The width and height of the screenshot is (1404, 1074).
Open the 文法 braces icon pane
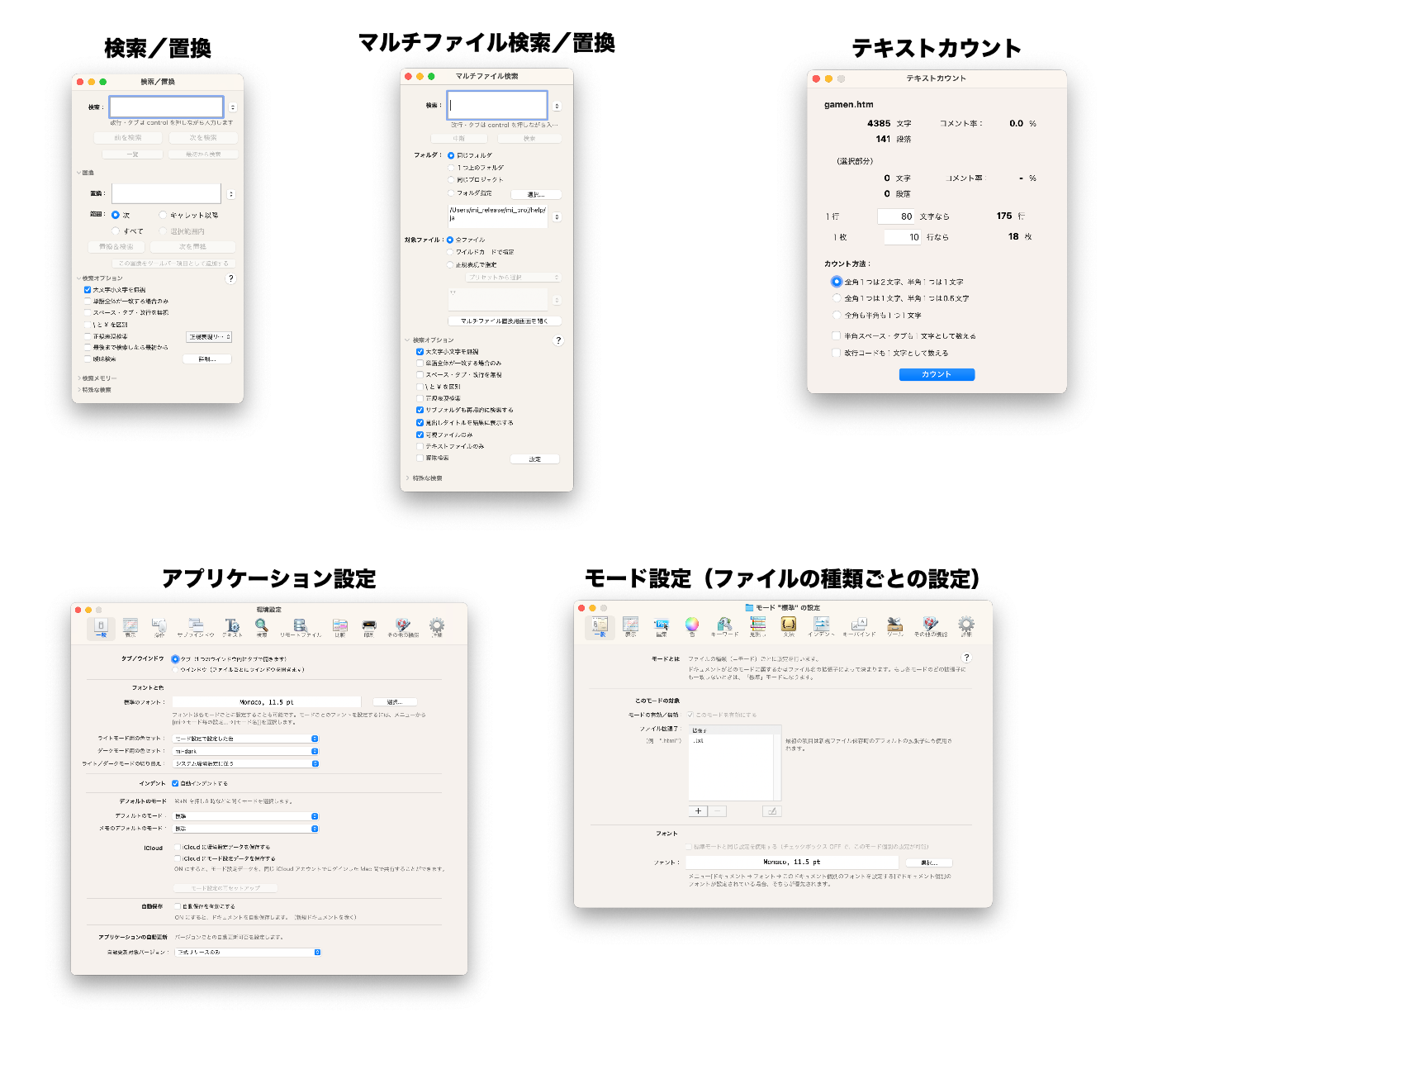789,627
